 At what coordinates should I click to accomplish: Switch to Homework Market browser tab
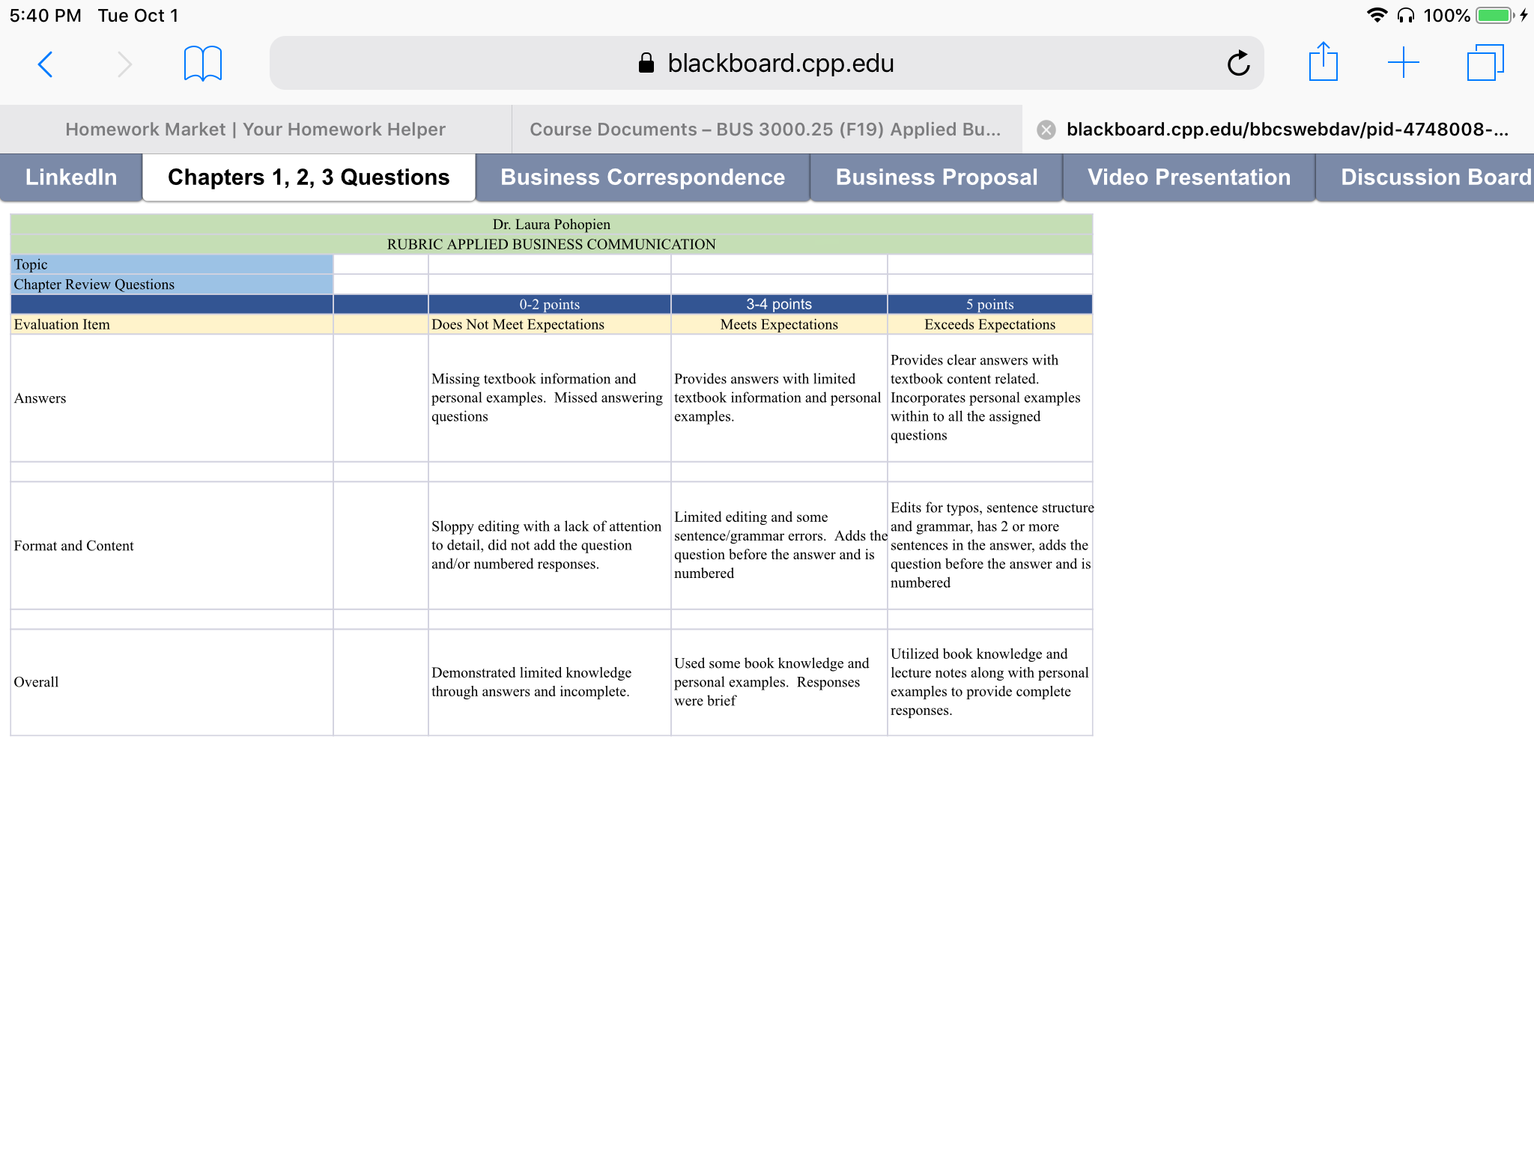(x=255, y=130)
